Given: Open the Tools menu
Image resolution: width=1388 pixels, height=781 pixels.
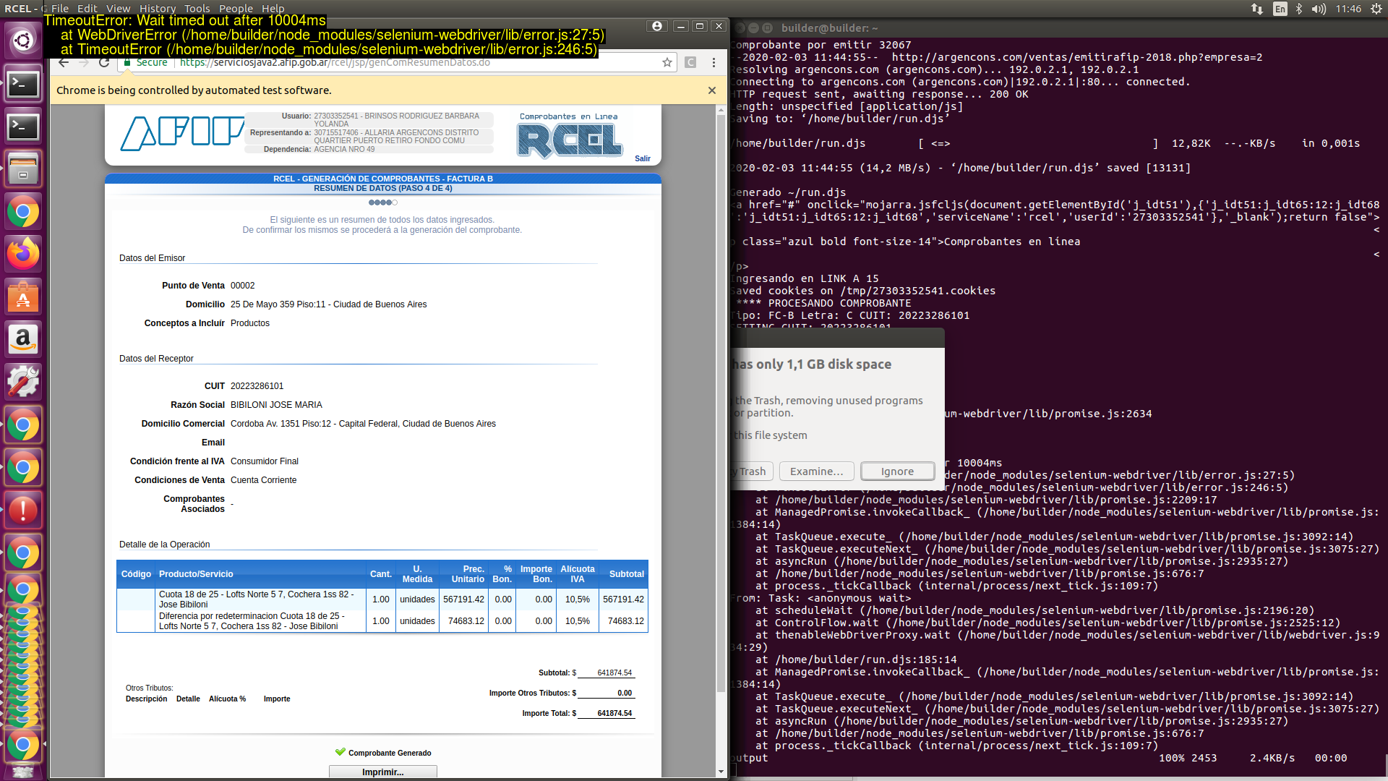Looking at the screenshot, I should coord(197,9).
